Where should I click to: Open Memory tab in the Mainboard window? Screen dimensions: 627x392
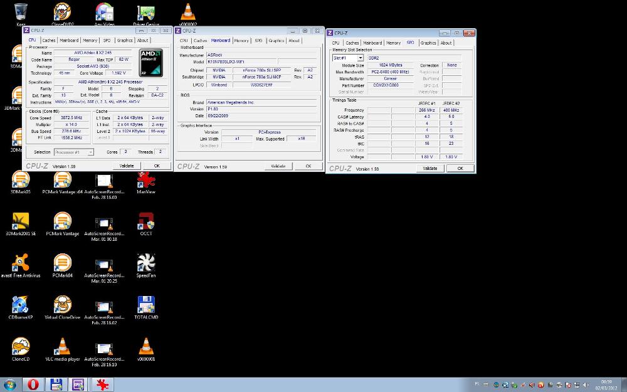coord(241,41)
